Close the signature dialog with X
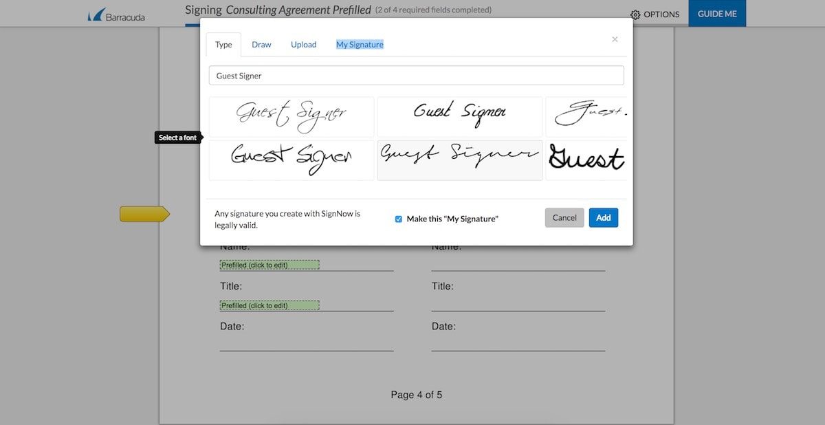This screenshot has height=425, width=825. [x=615, y=39]
